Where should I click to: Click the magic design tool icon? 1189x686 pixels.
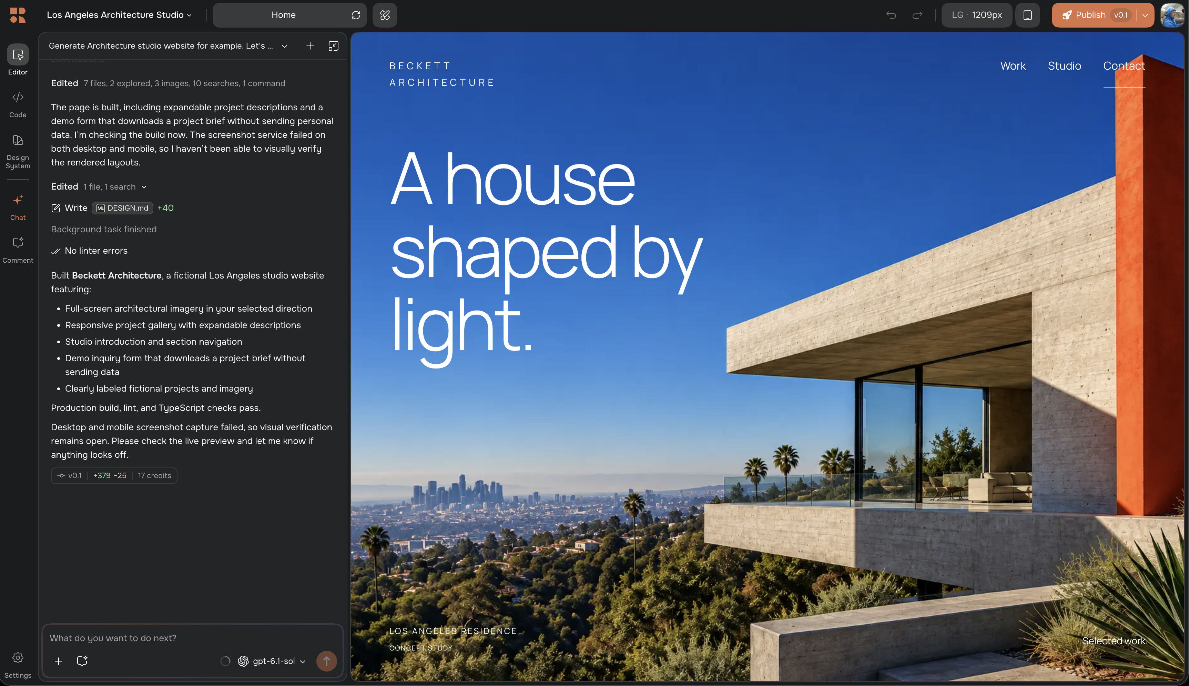tap(385, 15)
